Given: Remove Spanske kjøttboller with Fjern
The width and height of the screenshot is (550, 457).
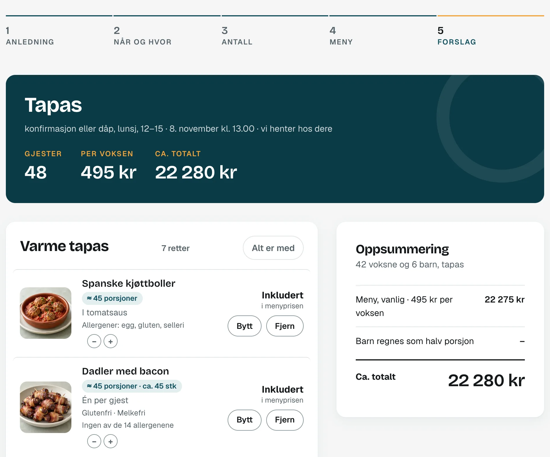Looking at the screenshot, I should 285,326.
